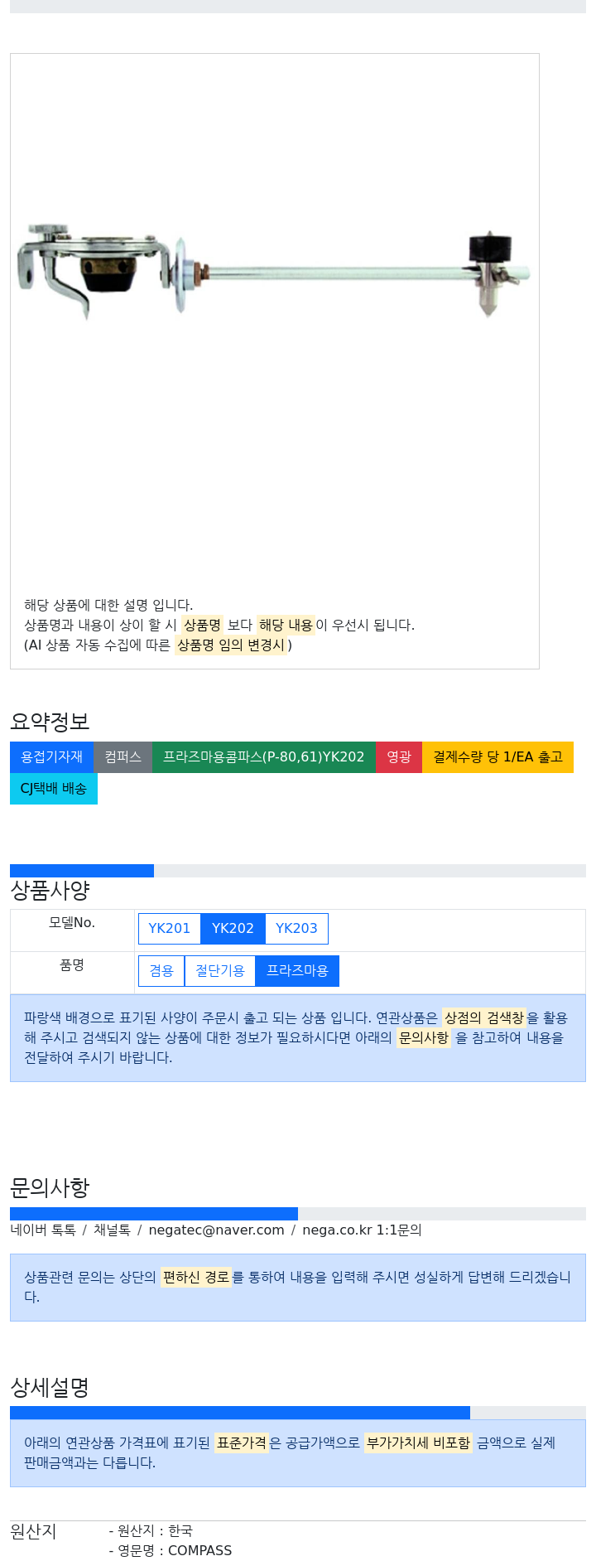Select the 겸용 product type
Screen dimensions: 596x1561
tap(161, 971)
